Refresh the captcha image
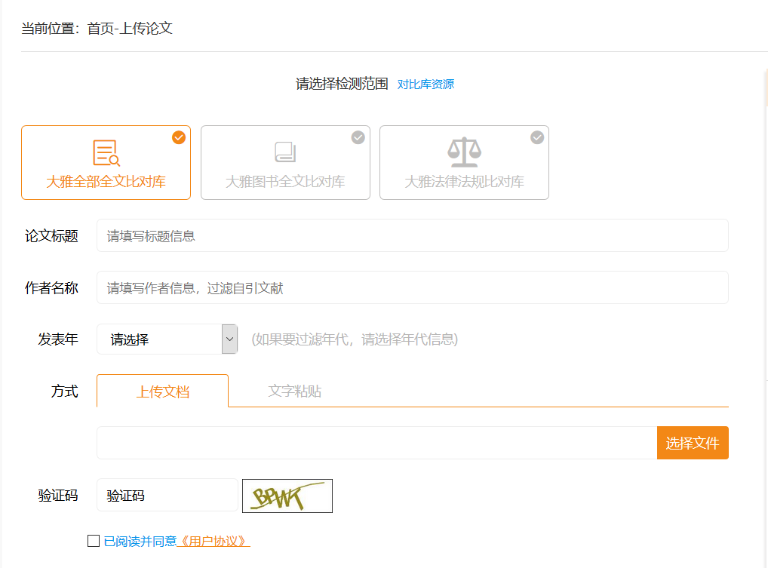The image size is (768, 568). click(x=287, y=496)
